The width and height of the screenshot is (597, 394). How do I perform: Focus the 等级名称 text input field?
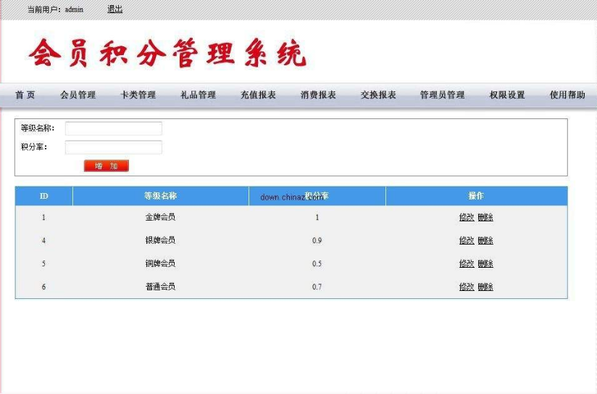[114, 128]
